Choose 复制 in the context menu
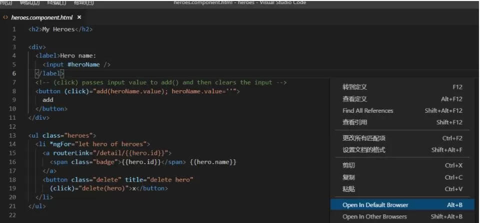 tap(402, 178)
